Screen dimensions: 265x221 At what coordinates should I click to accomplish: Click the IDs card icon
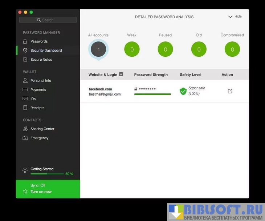click(x=25, y=99)
